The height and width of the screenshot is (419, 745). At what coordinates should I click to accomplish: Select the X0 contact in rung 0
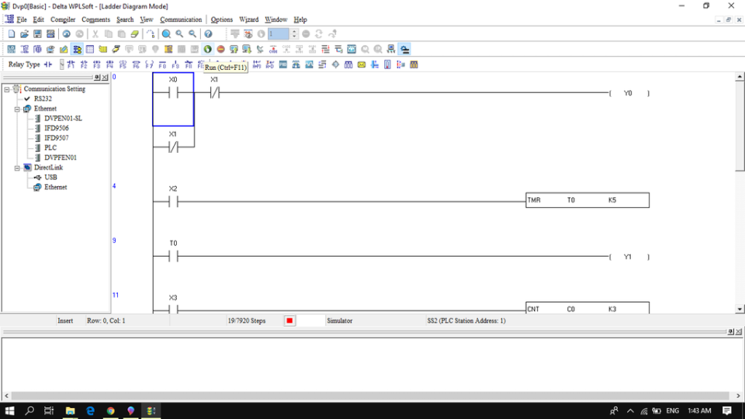pyautogui.click(x=173, y=92)
